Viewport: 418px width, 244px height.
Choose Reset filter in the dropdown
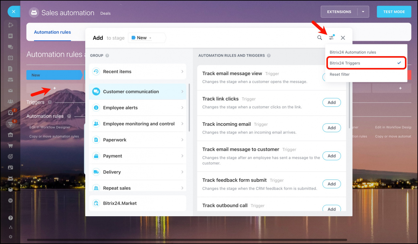coord(366,74)
